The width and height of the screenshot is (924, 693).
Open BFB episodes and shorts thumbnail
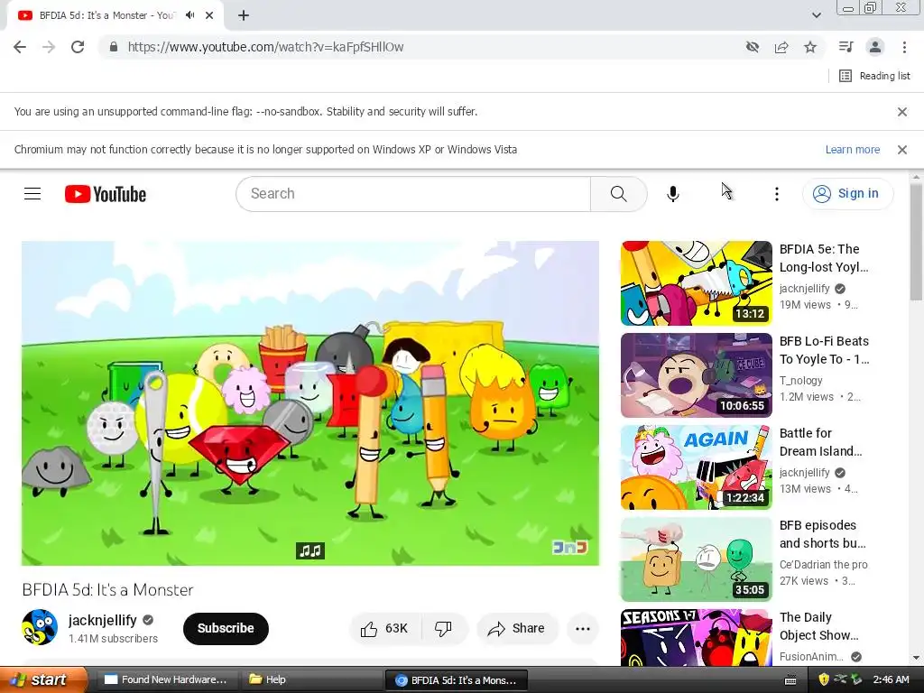(696, 559)
